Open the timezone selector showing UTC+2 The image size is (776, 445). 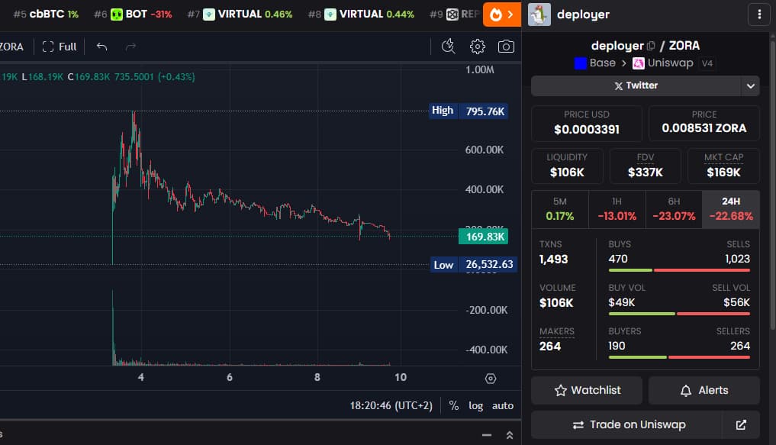pos(391,405)
